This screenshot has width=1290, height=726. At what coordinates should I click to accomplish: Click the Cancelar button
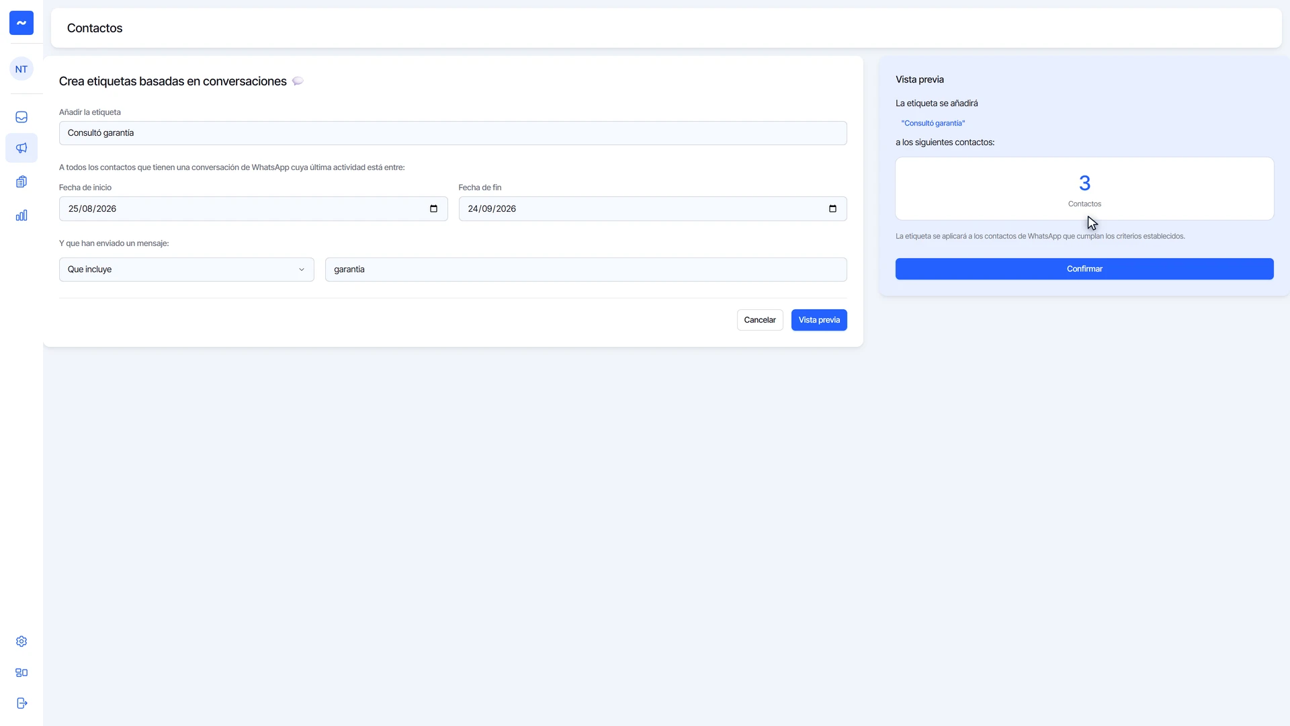[760, 320]
